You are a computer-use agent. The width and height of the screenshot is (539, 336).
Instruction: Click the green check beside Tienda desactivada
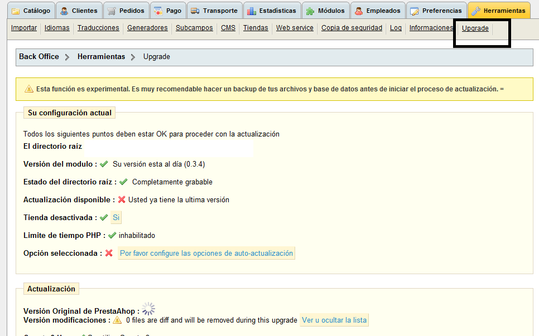tap(104, 218)
